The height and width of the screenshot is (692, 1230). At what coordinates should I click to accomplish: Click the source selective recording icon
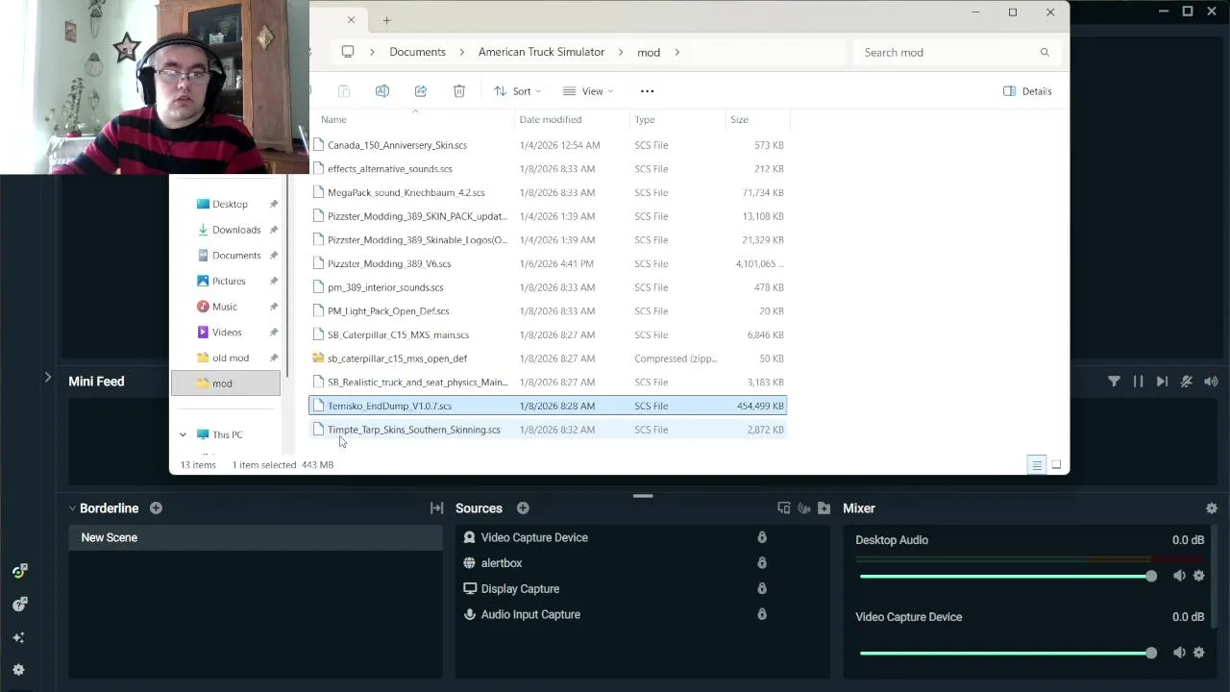tap(804, 508)
